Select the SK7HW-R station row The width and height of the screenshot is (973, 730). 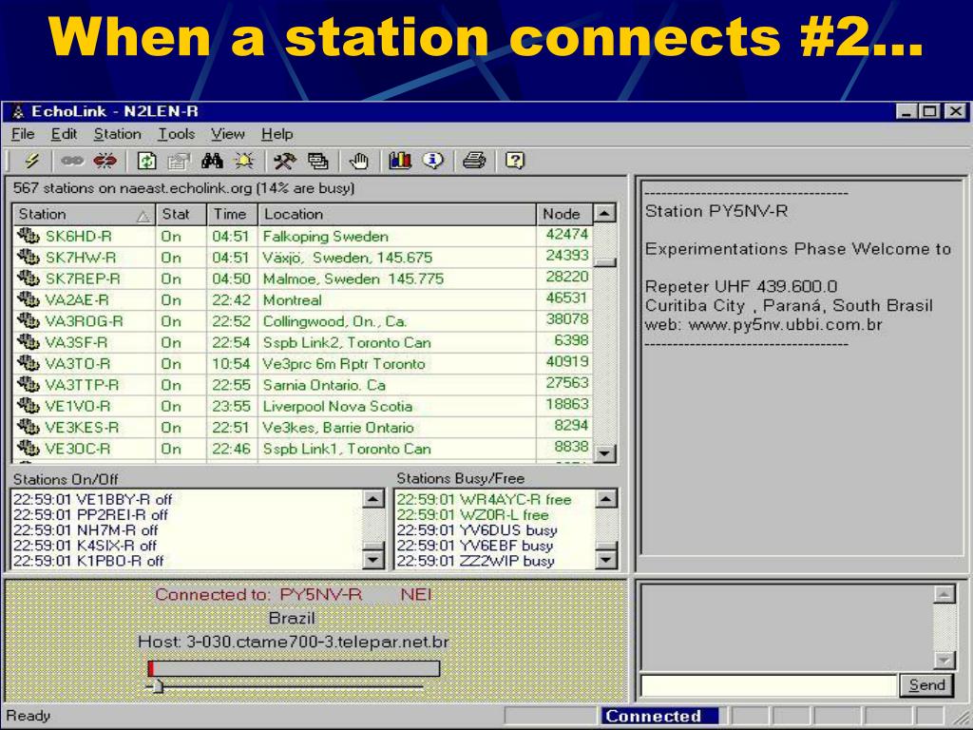[302, 257]
